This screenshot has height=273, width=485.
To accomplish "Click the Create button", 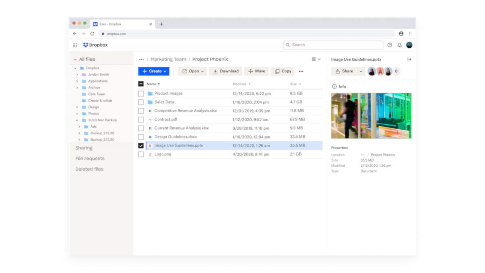I will [x=154, y=71].
